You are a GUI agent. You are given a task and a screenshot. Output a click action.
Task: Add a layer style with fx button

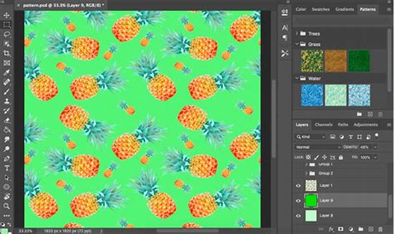(331, 229)
